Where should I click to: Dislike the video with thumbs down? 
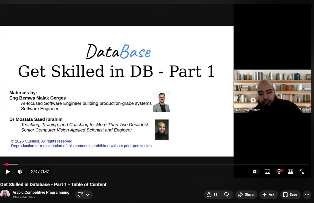227,194
